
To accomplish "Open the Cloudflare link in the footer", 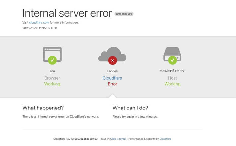I will [x=165, y=139].
